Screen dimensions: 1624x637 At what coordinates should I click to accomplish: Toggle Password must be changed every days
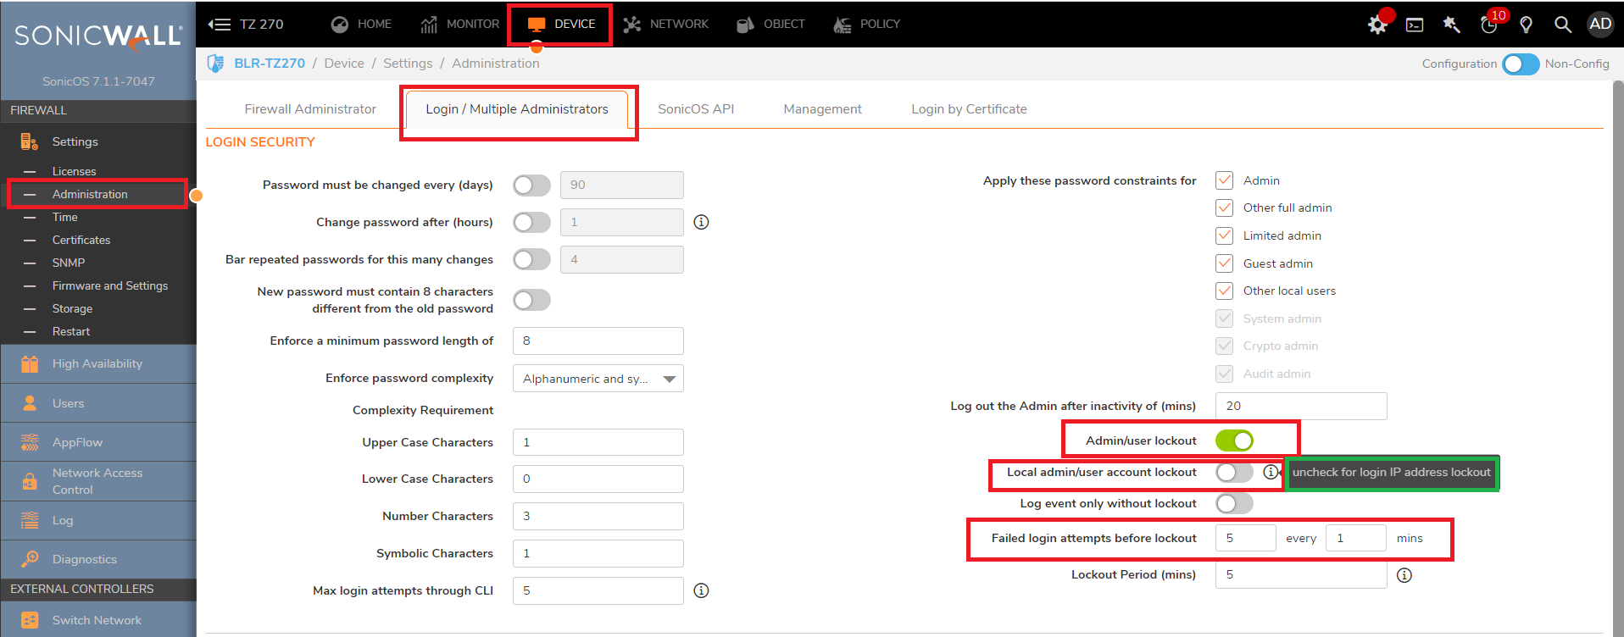[x=531, y=185]
